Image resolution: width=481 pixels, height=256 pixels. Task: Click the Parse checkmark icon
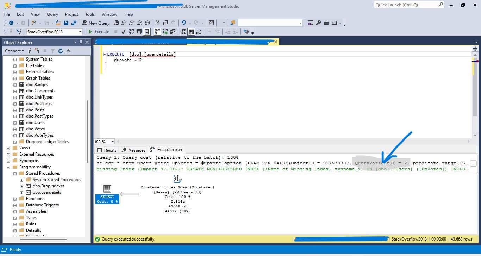pyautogui.click(x=123, y=32)
